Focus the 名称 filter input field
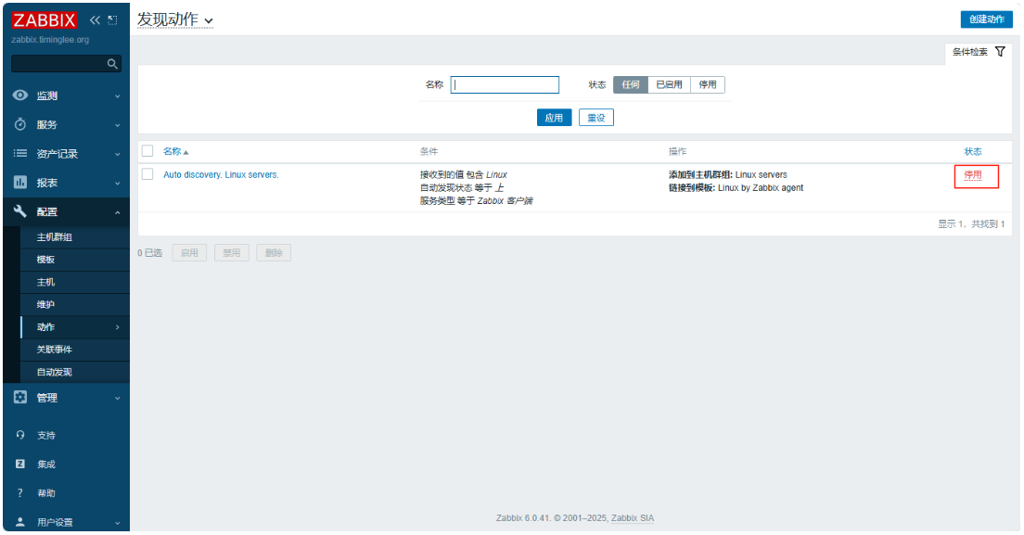 coord(505,84)
